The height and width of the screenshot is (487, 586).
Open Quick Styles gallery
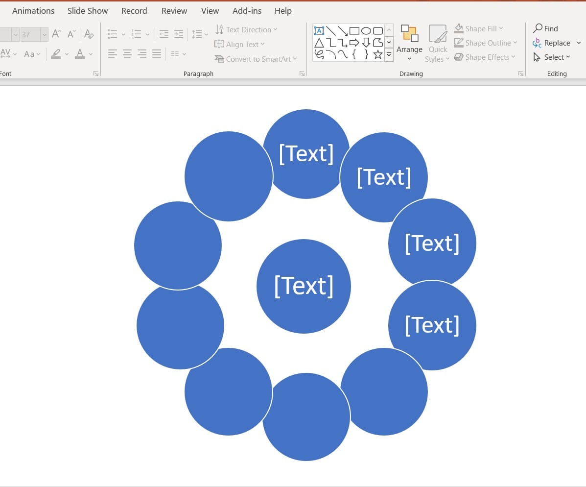437,44
